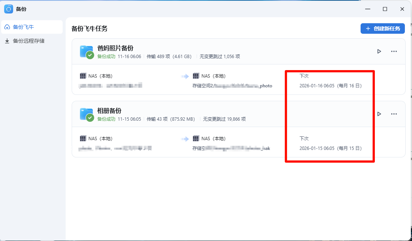Click the 备份飞牛 cloud upload icon
This screenshot has height=241, width=412.
pyautogui.click(x=8, y=27)
